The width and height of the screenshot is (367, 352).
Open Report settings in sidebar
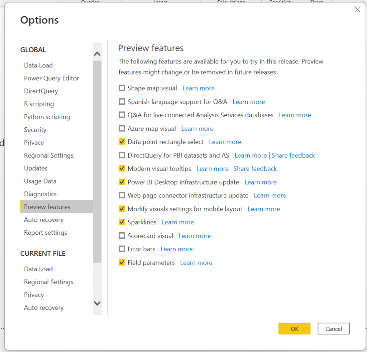(46, 233)
